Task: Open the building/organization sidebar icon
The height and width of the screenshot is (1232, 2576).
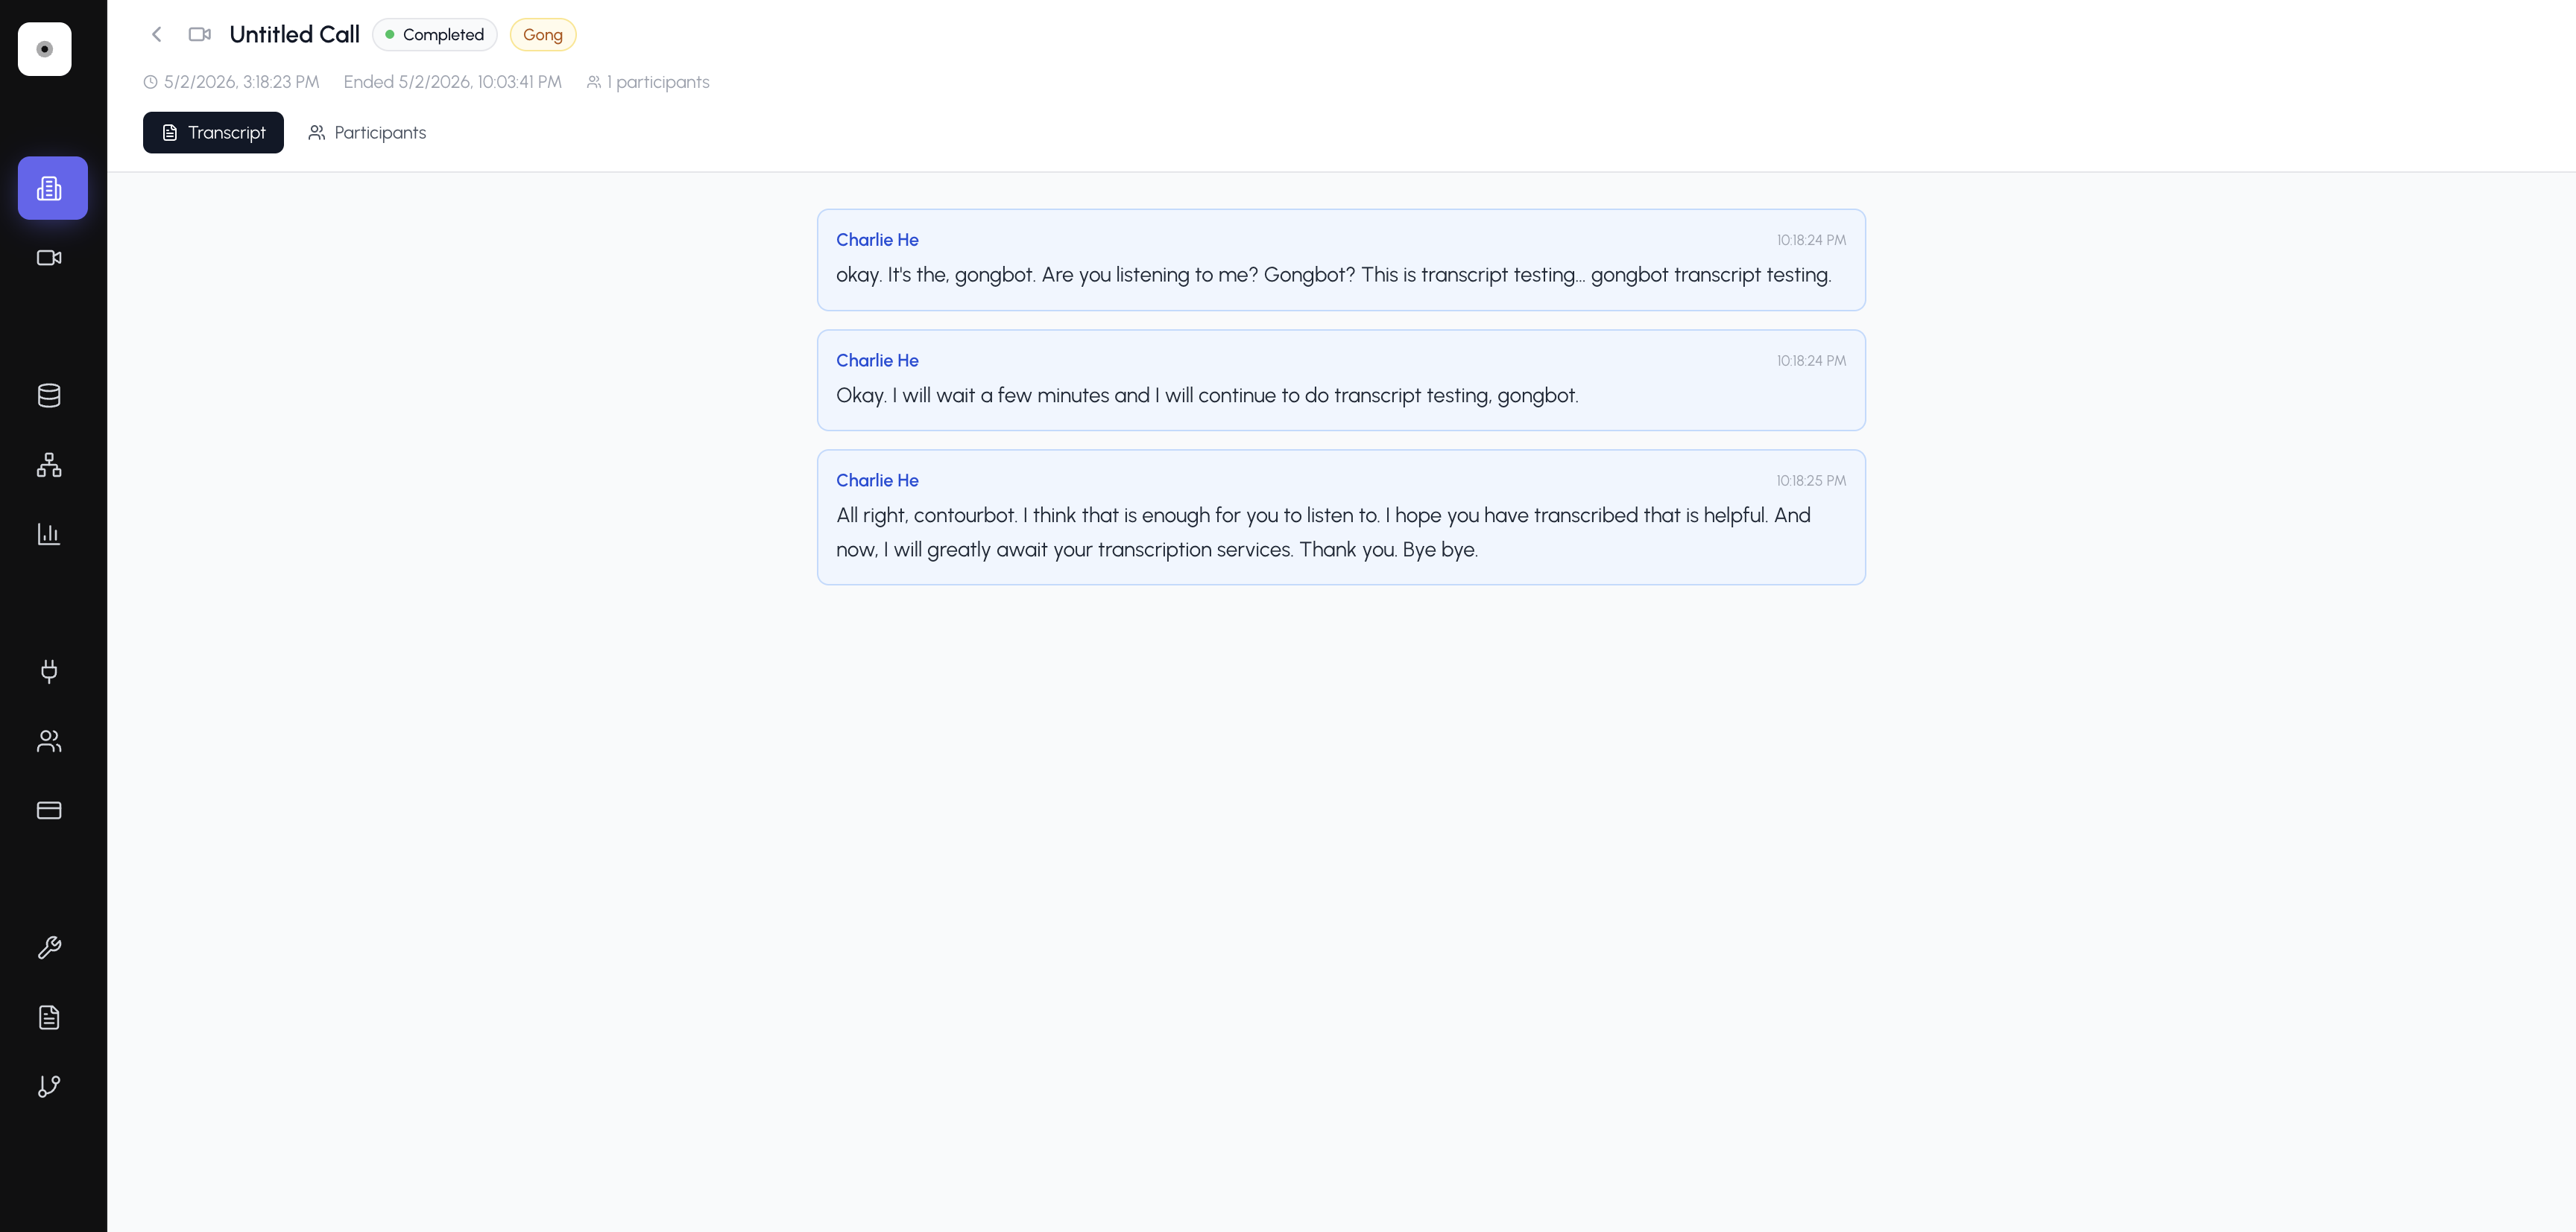Action: 52,188
